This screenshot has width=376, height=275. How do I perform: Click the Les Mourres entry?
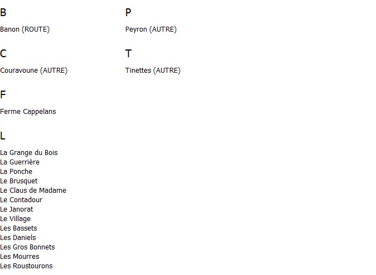pyautogui.click(x=19, y=257)
